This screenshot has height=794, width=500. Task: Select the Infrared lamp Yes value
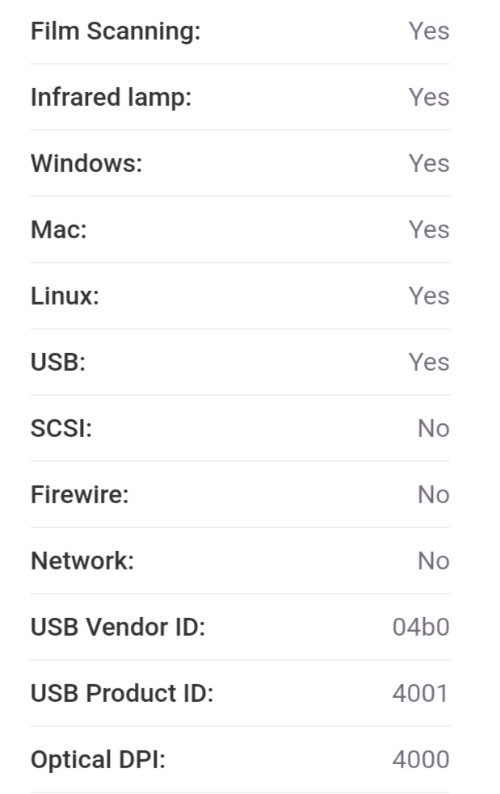pos(429,98)
